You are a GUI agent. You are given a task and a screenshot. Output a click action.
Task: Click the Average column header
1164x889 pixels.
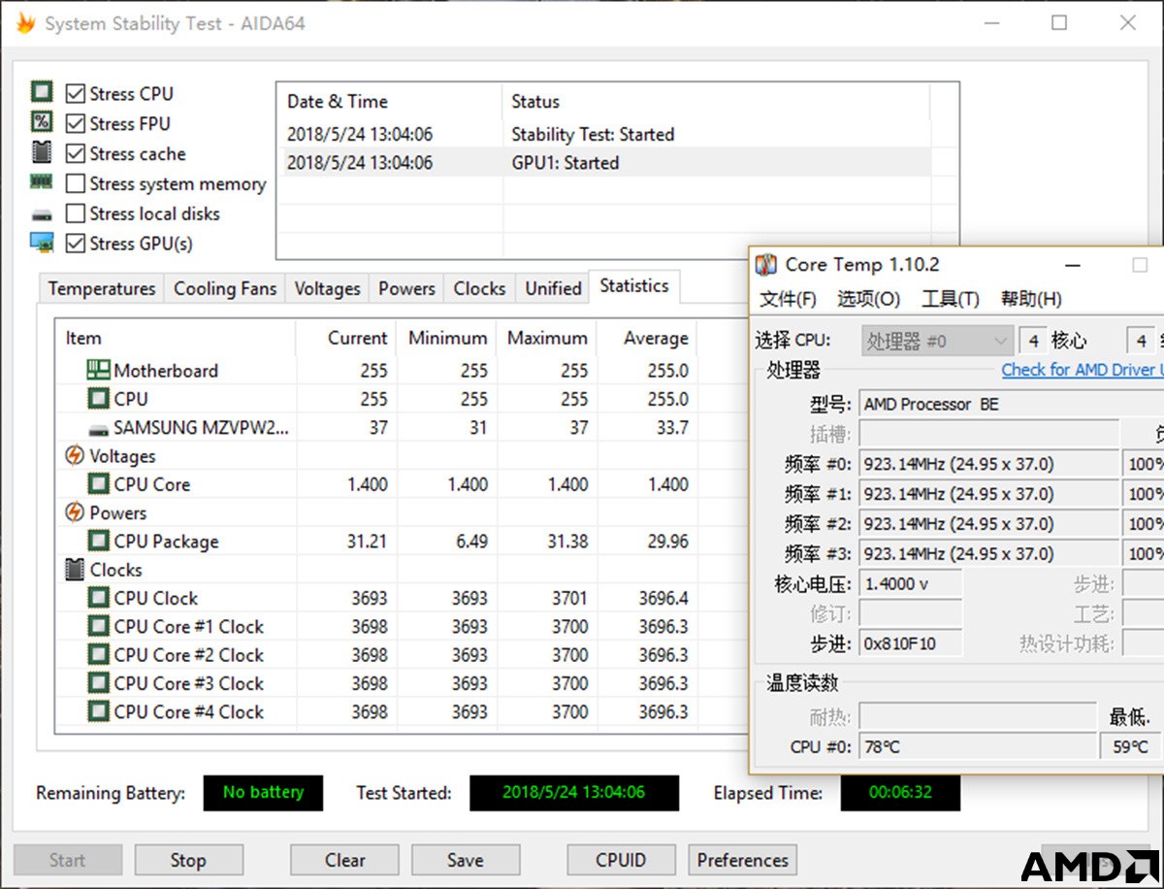coord(647,338)
